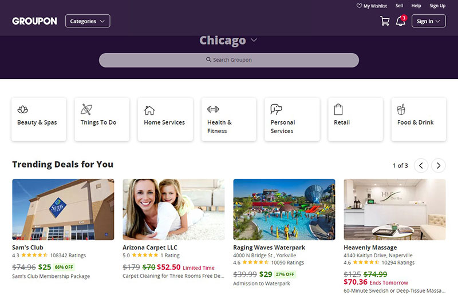The width and height of the screenshot is (458, 299).
Task: Focus the Search Groupon field
Action: tap(228, 60)
